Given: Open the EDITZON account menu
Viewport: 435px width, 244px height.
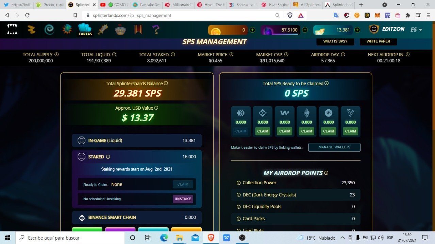Looking at the screenshot, I should [387, 29].
